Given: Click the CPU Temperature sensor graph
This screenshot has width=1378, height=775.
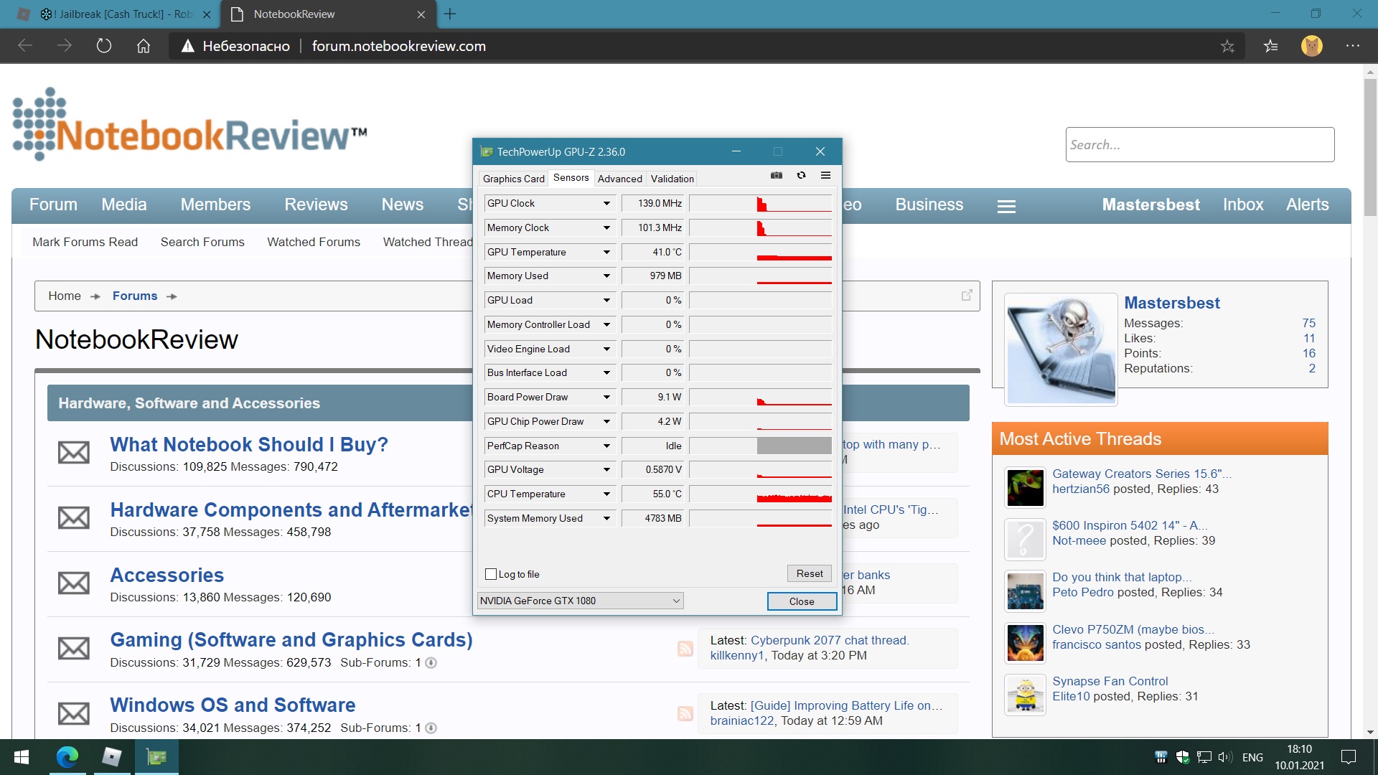Looking at the screenshot, I should click(760, 494).
